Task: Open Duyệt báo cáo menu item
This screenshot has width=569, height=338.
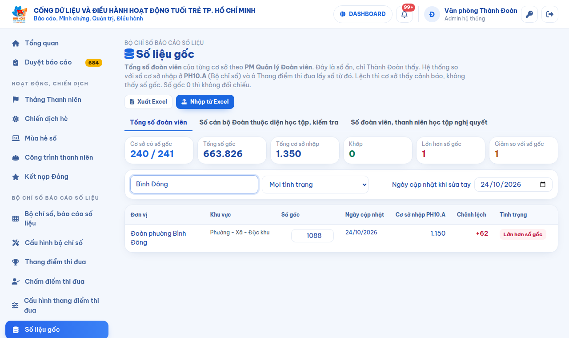Action: 57,62
